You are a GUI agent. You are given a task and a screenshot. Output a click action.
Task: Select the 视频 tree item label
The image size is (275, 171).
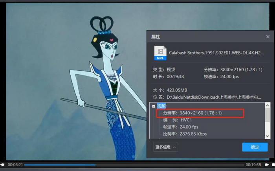(x=161, y=106)
